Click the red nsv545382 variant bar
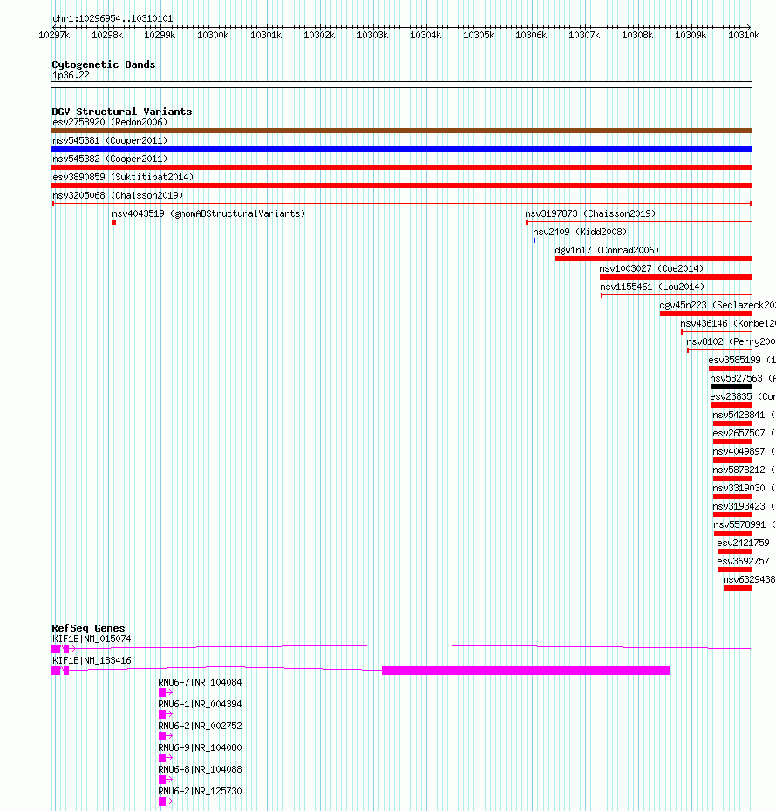Viewport: 776px width, 811px height. tap(401, 167)
